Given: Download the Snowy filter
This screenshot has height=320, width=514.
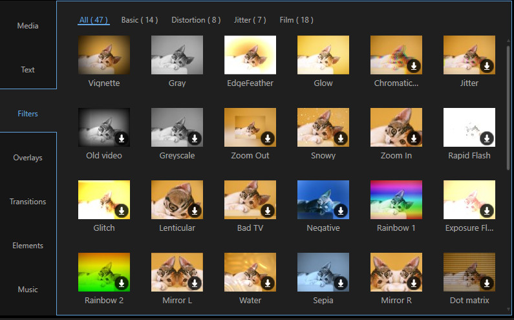Looking at the screenshot, I should (341, 139).
